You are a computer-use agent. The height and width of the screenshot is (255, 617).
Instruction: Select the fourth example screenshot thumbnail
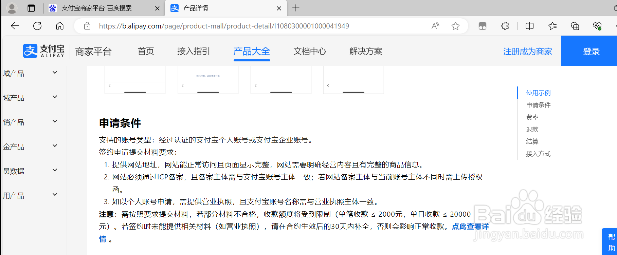[353, 80]
